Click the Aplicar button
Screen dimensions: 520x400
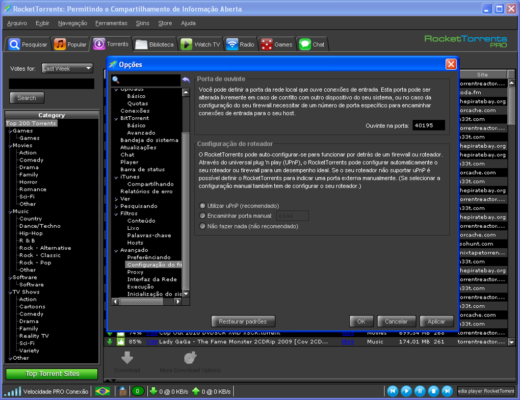coord(436,321)
